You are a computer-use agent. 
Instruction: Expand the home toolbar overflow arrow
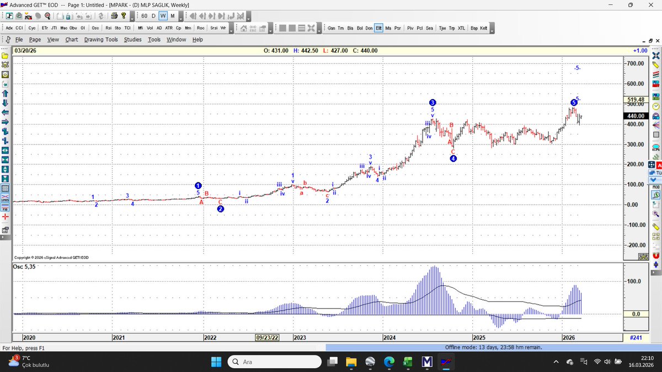click(x=270, y=28)
